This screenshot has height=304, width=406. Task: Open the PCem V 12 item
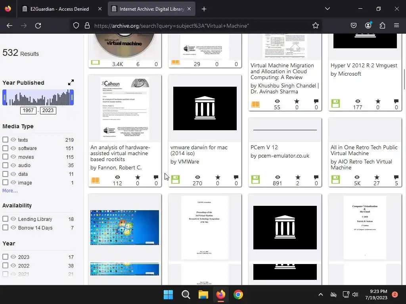[x=264, y=147]
